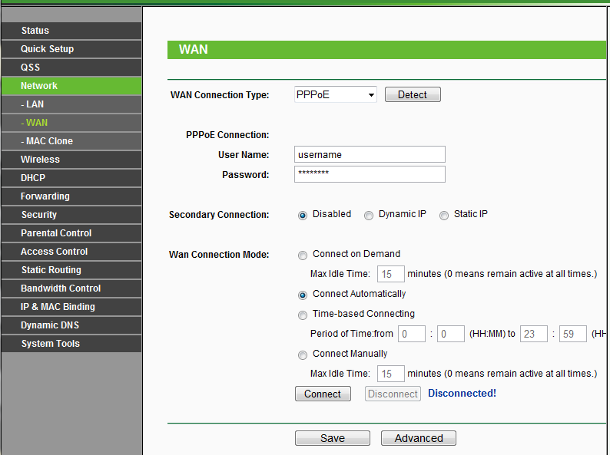Image resolution: width=610 pixels, height=455 pixels.
Task: Click the start hour field showing 0
Action: click(412, 334)
